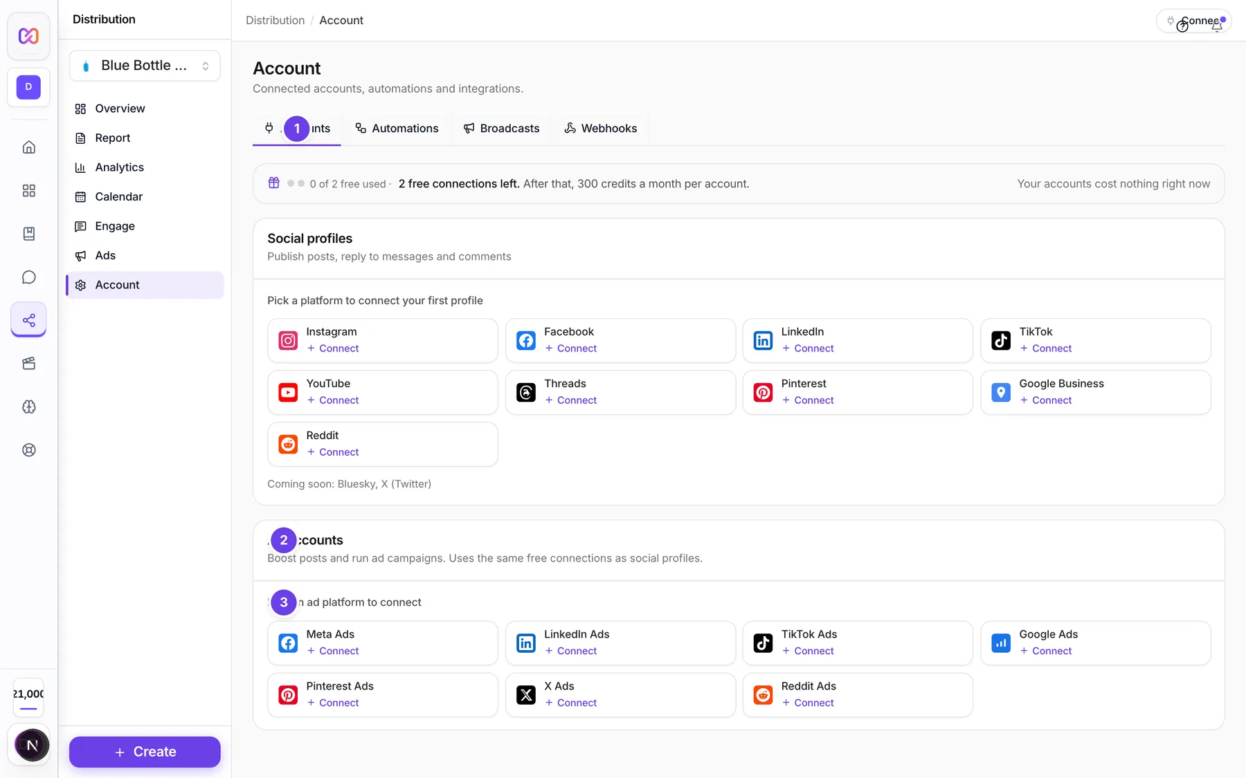Open Overview in the sidebar
The height and width of the screenshot is (778, 1246).
click(x=145, y=109)
